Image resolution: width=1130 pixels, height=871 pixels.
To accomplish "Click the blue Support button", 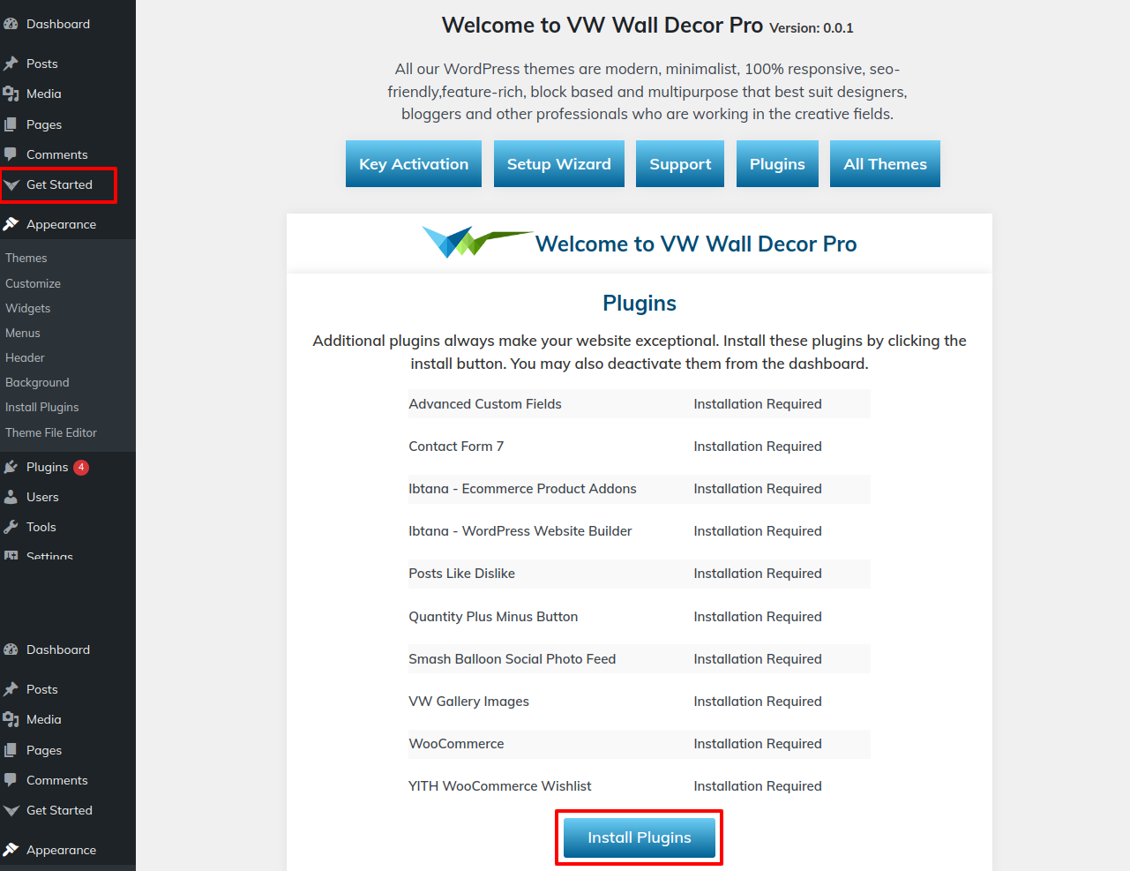I will (x=680, y=164).
